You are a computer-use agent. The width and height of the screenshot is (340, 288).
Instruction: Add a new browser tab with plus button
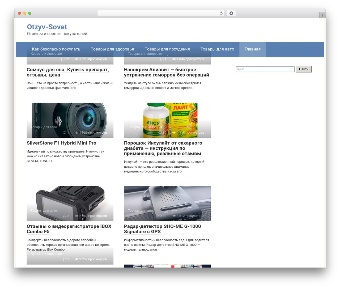(322, 15)
